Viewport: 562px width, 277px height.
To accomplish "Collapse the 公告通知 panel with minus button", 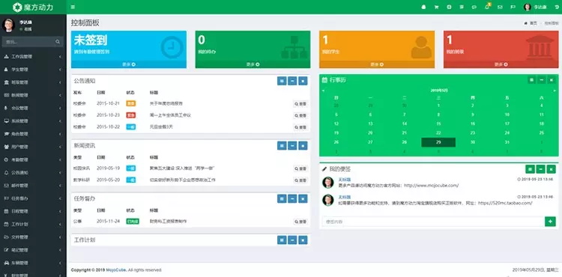I will tap(292, 81).
